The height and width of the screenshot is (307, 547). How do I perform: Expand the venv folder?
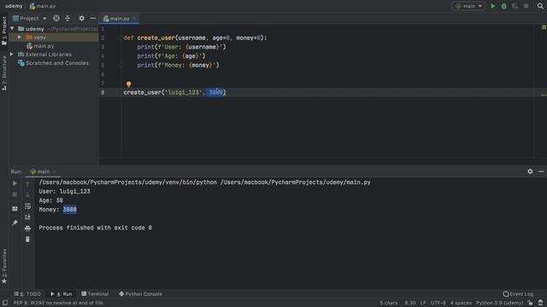click(20, 37)
